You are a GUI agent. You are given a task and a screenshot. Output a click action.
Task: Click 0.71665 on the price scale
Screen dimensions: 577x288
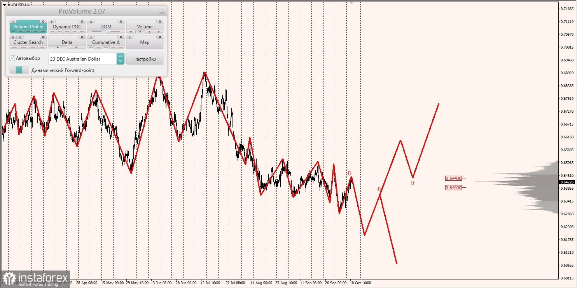(x=567, y=9)
